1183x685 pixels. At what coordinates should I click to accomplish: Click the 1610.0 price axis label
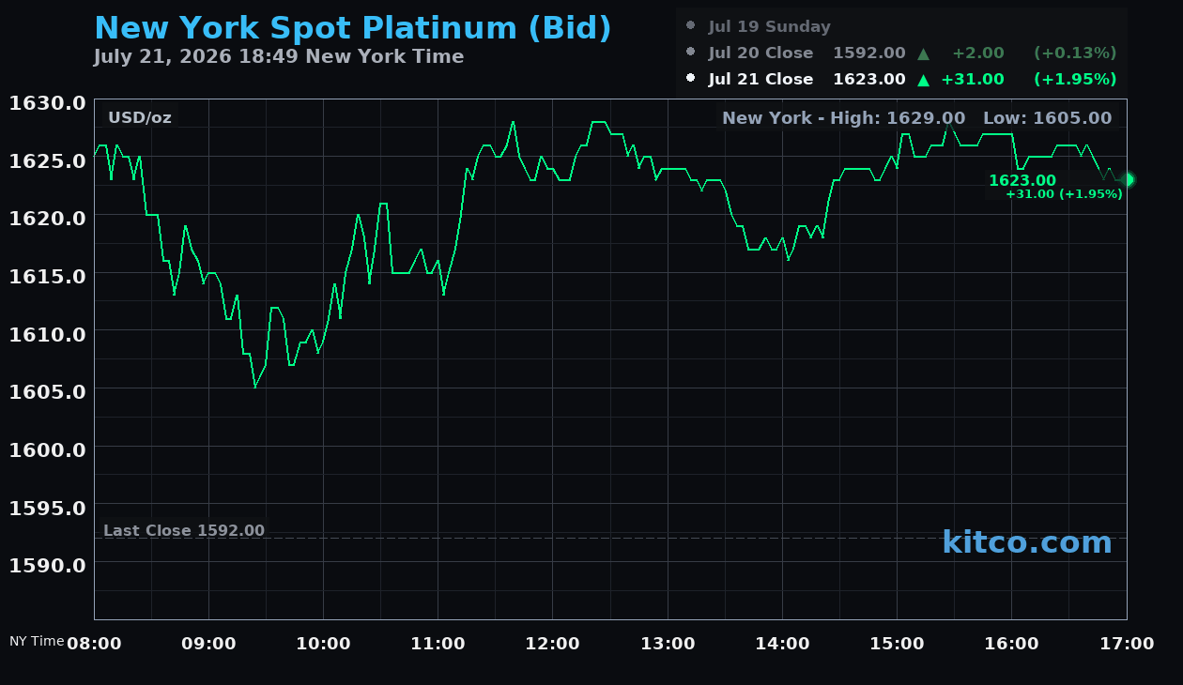(x=47, y=334)
